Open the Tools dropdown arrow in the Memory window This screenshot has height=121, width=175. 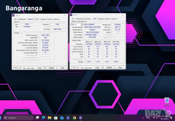[45, 68]
